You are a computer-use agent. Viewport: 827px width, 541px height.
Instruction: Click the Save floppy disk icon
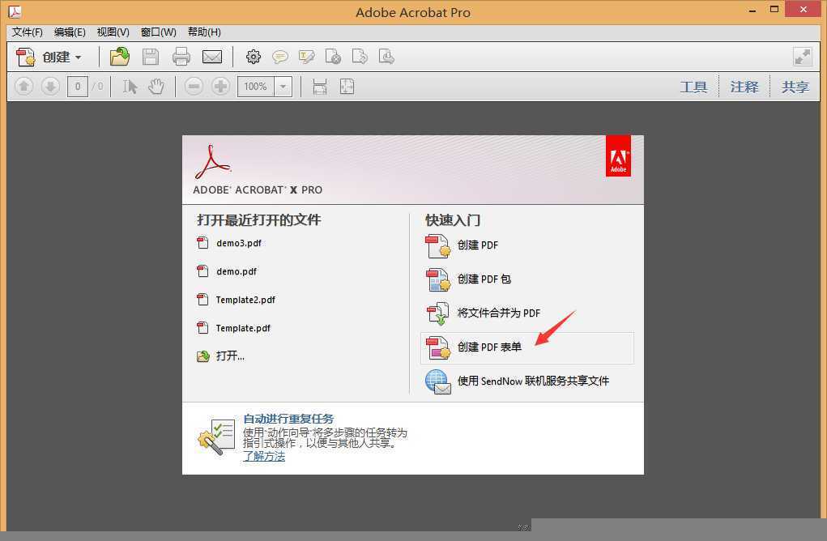point(151,57)
